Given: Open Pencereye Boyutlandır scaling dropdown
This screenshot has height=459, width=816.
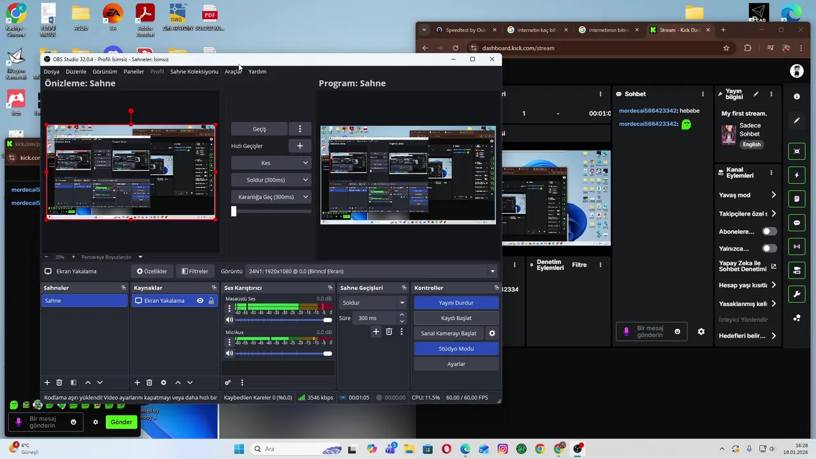Looking at the screenshot, I should pyautogui.click(x=112, y=257).
